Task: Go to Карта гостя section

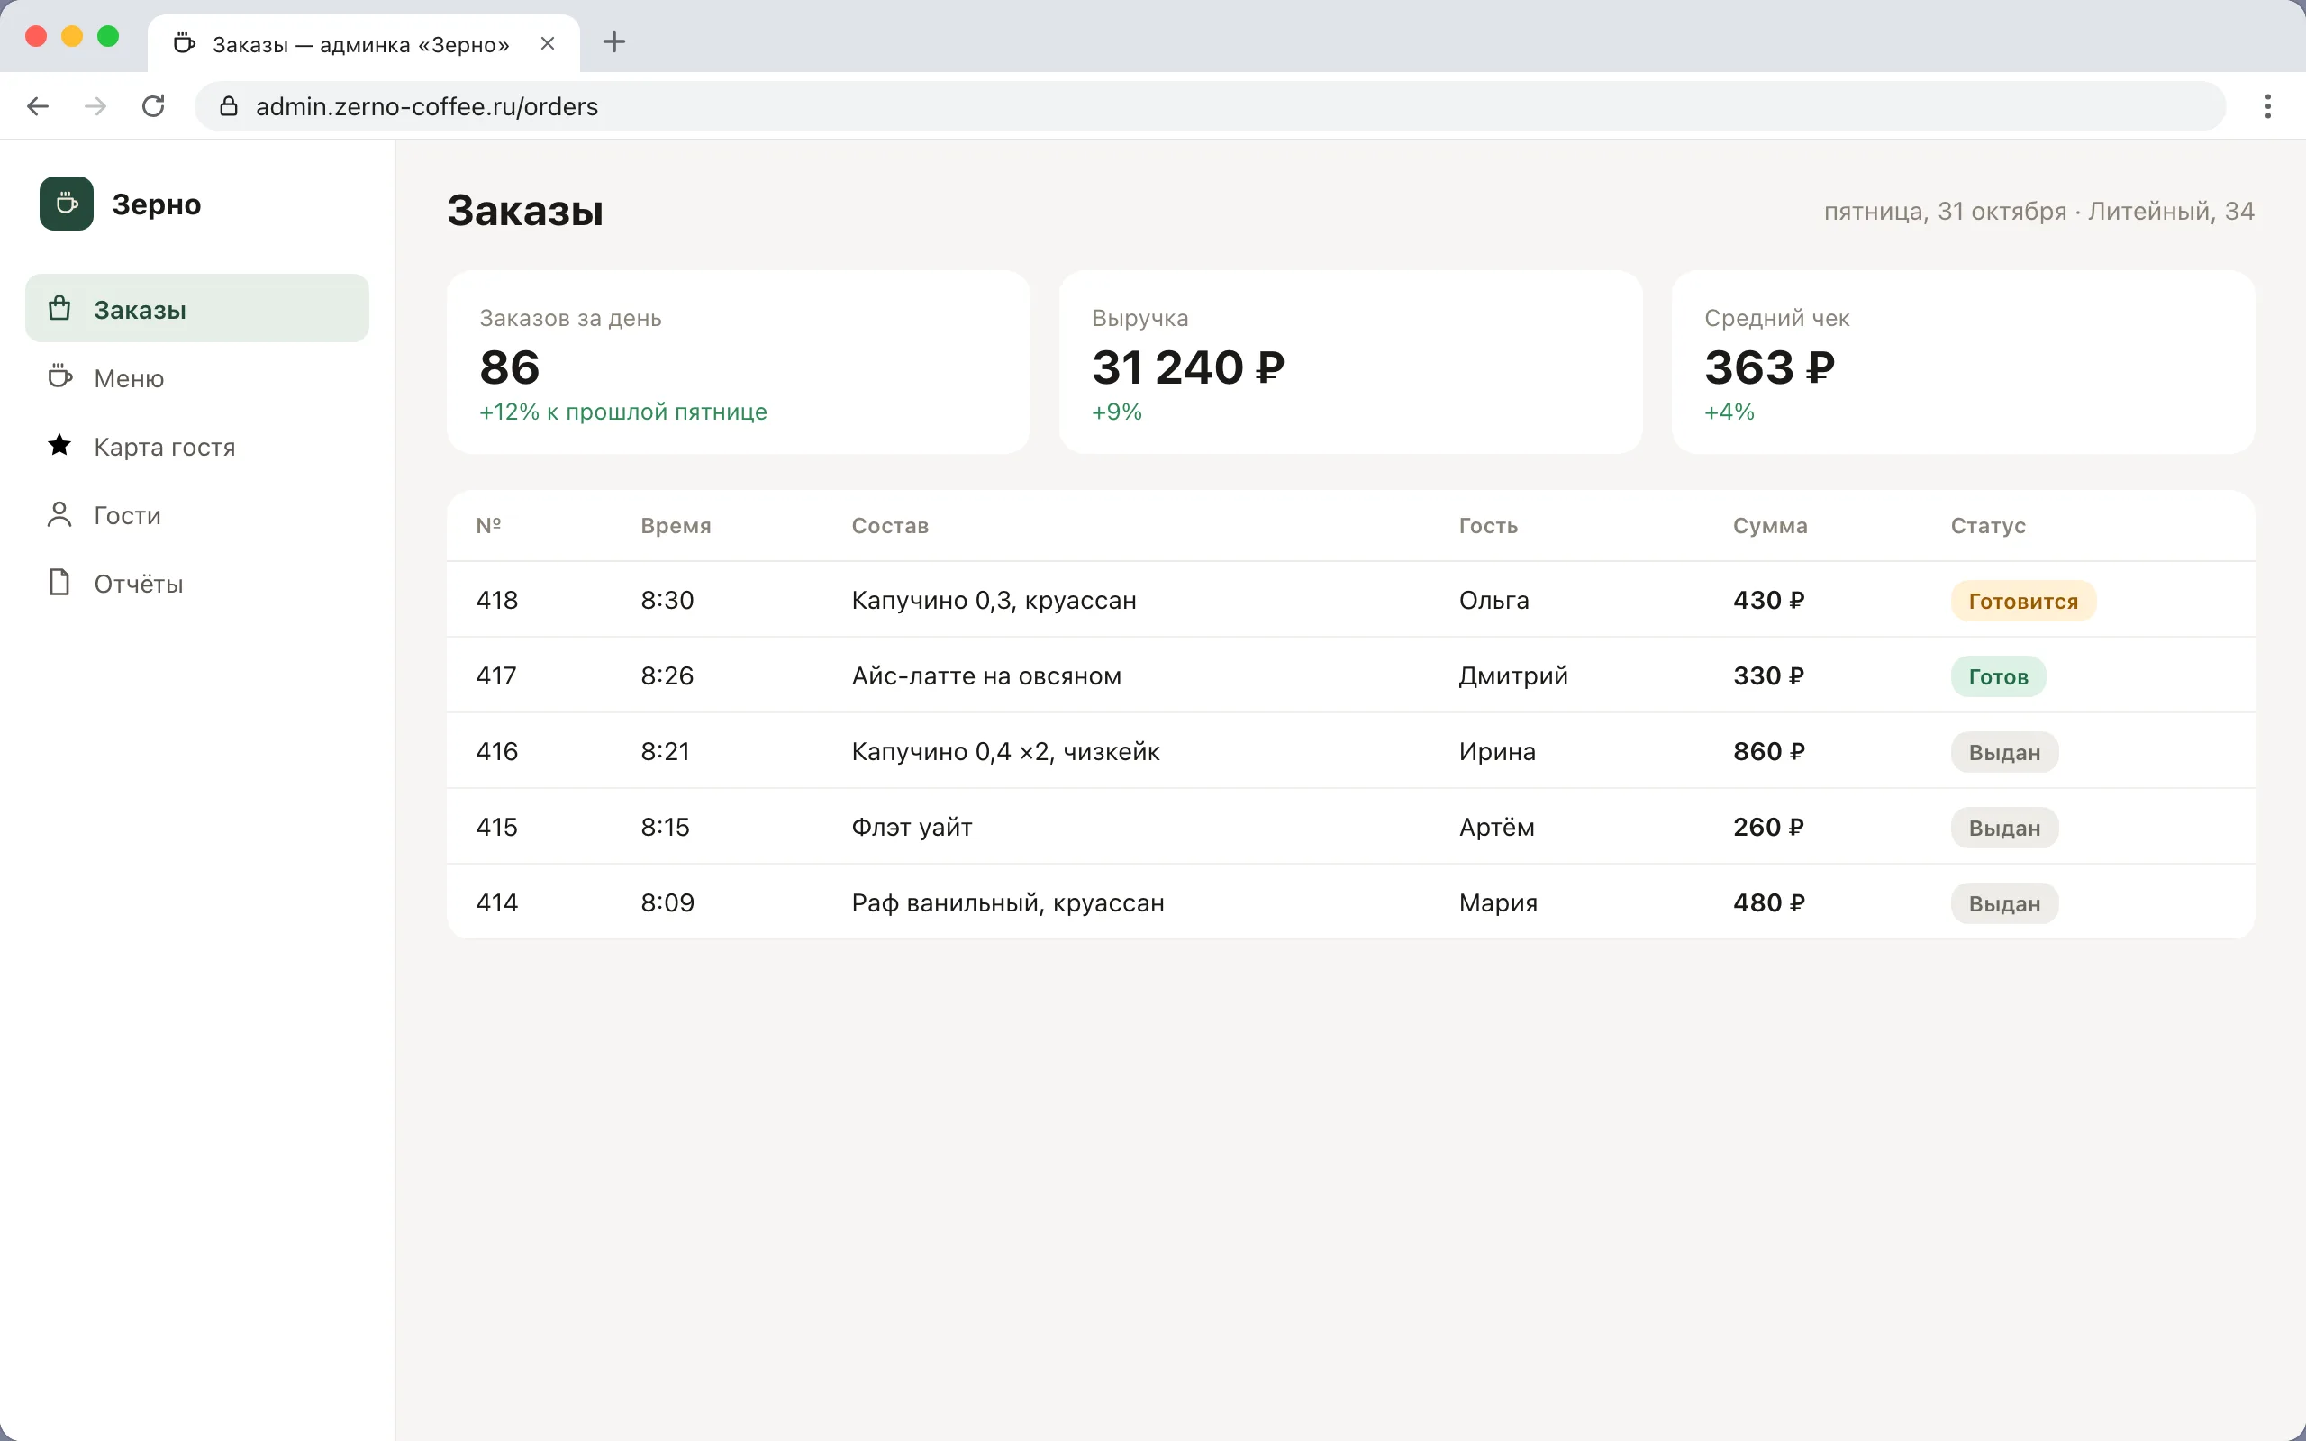Action: tap(197, 446)
